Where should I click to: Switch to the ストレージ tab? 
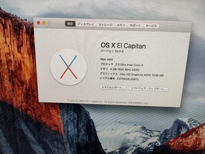pyautogui.click(x=105, y=25)
